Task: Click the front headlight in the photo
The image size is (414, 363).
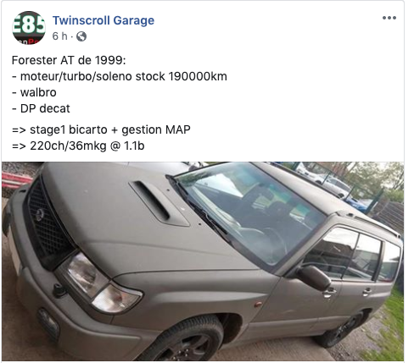Action: [101, 283]
